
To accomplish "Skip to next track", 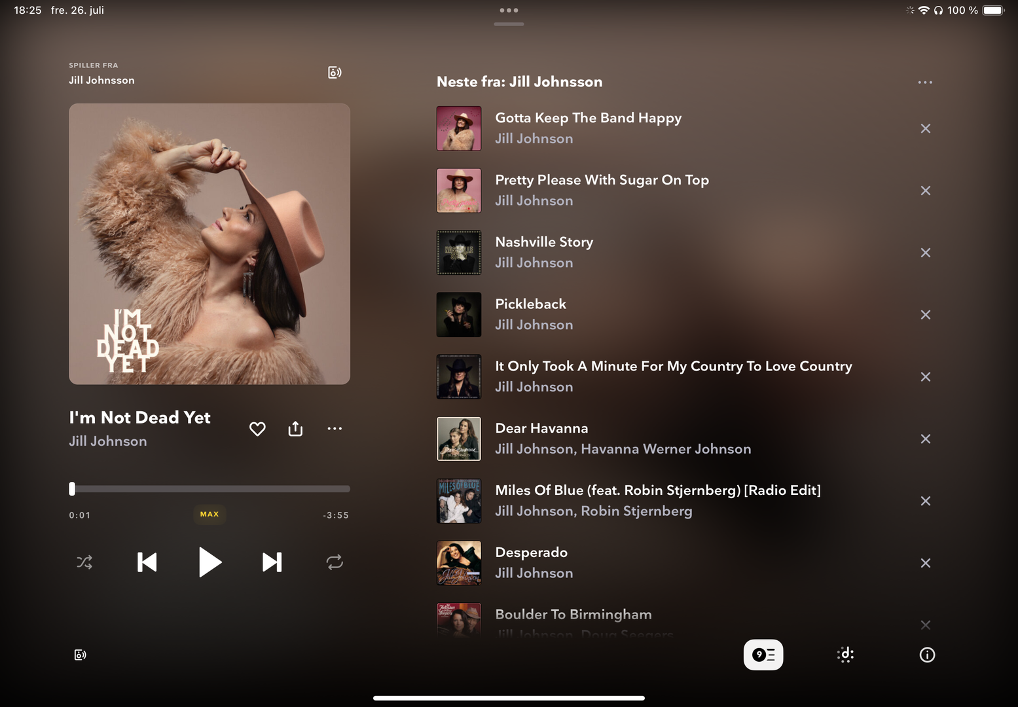I will 272,562.
